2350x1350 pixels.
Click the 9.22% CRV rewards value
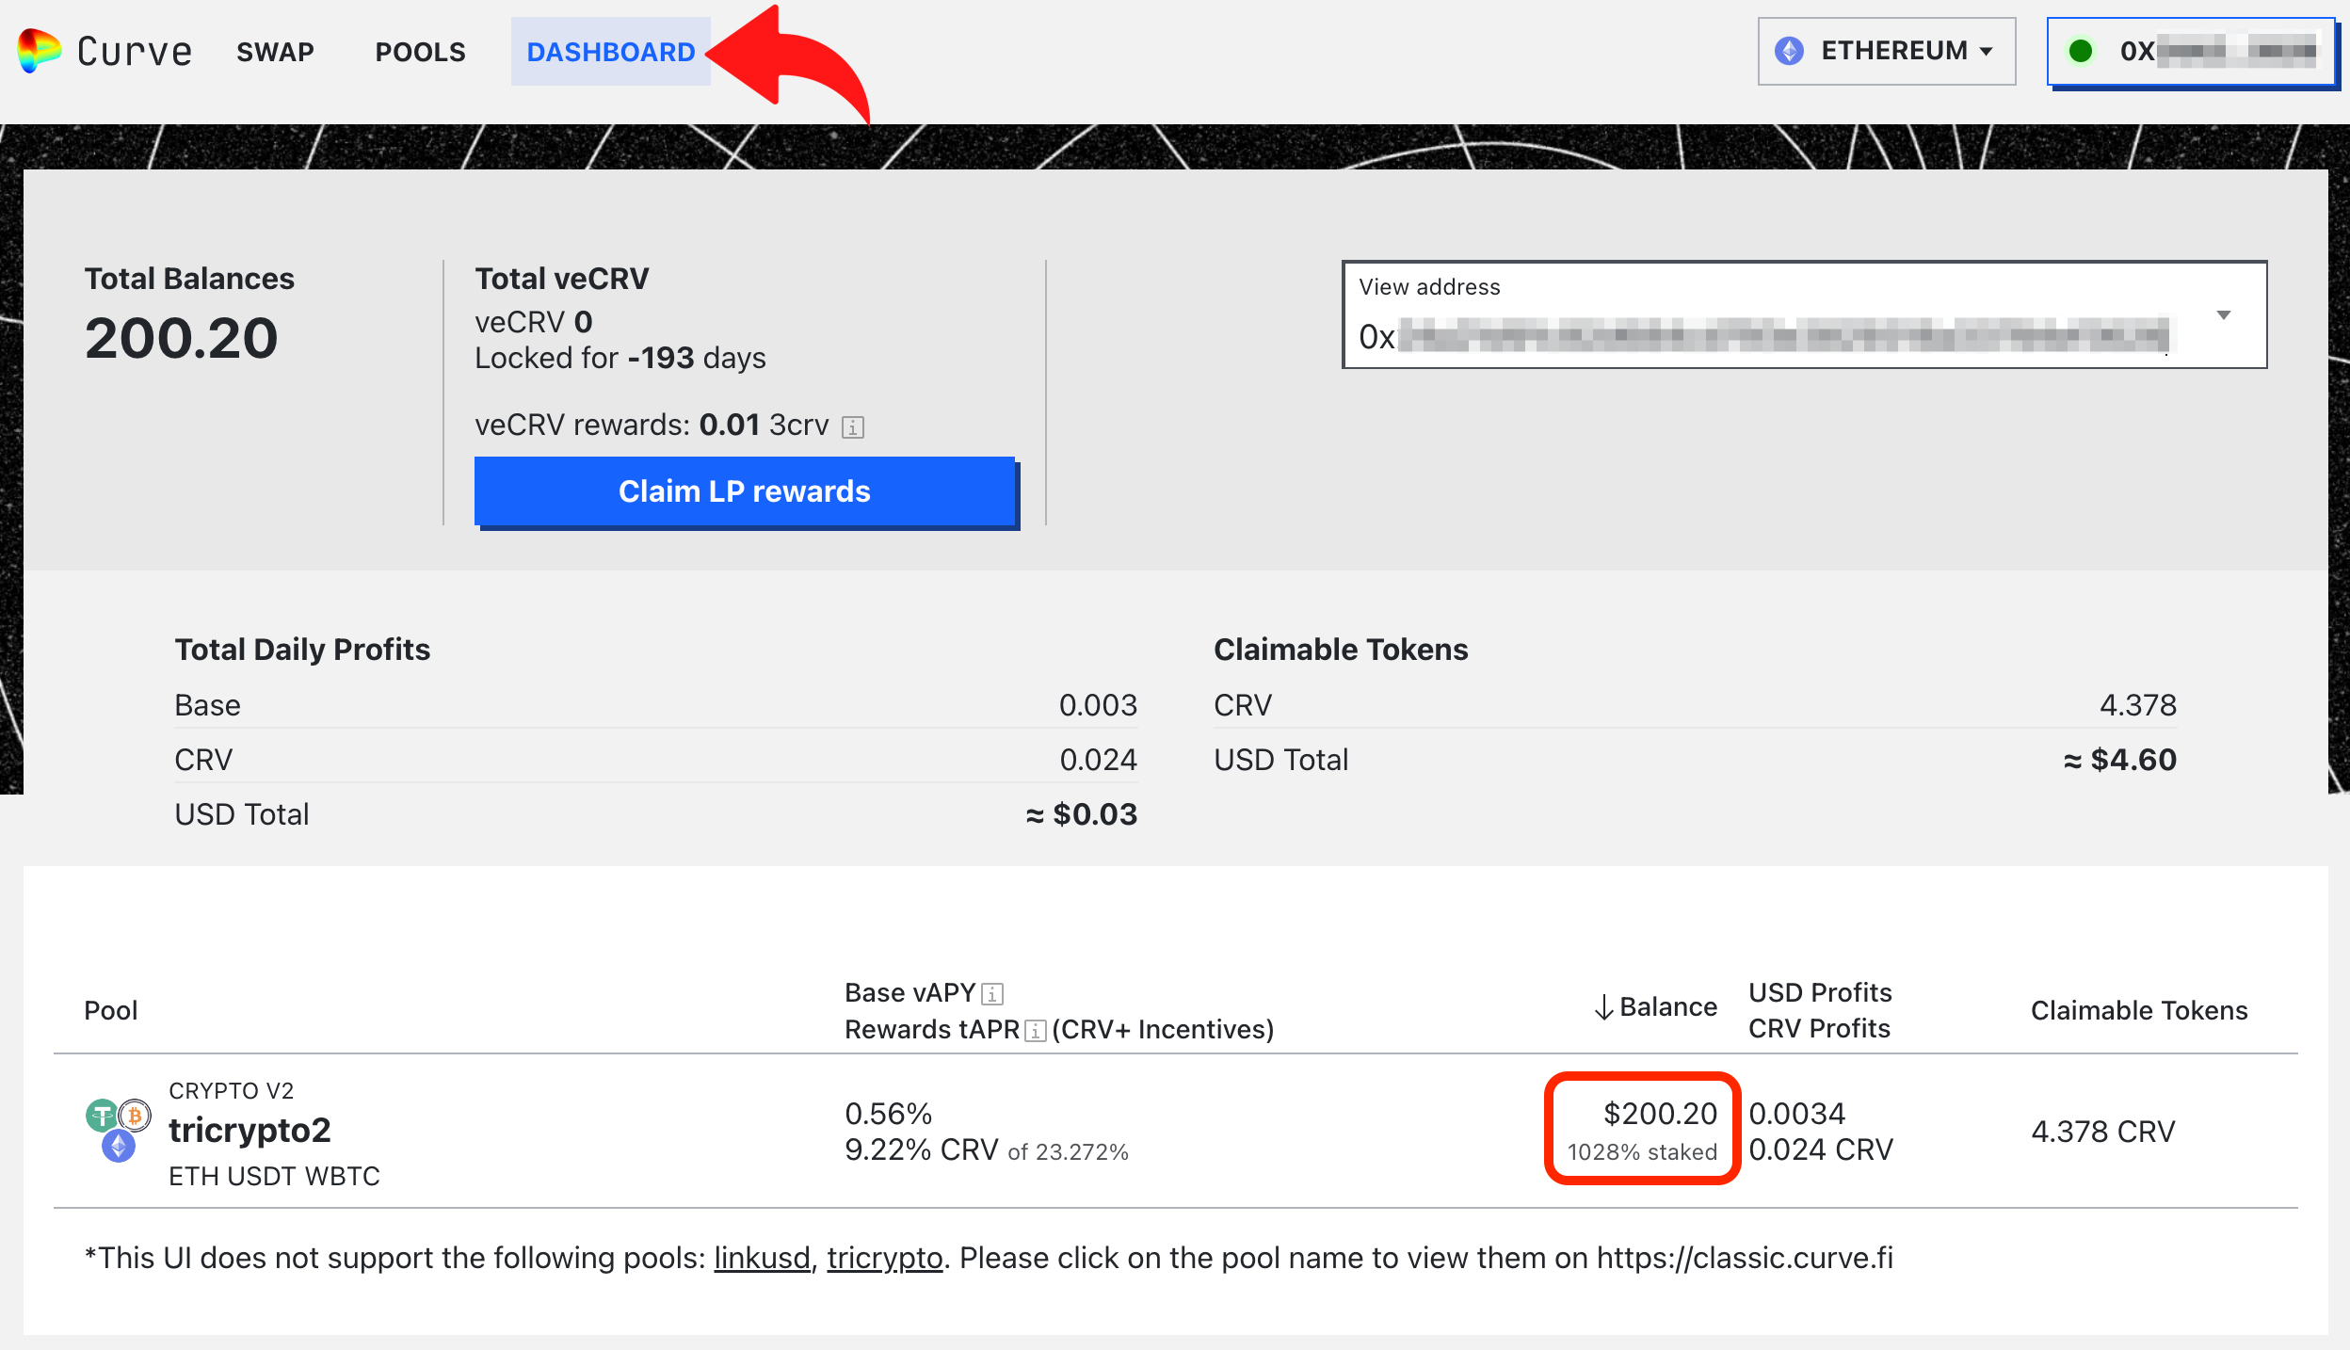point(921,1149)
